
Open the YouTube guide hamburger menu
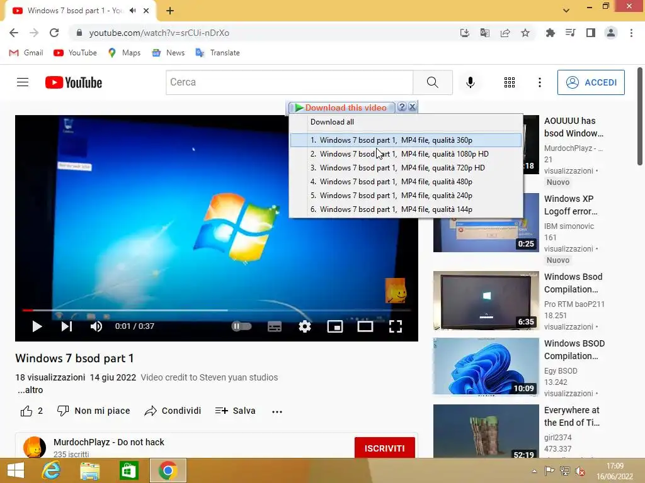23,82
